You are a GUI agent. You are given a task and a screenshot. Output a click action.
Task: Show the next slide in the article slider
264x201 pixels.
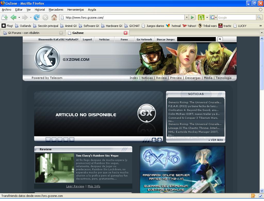[159, 139]
